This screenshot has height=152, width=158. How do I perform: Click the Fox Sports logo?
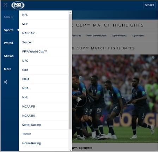pyautogui.click(x=18, y=5)
